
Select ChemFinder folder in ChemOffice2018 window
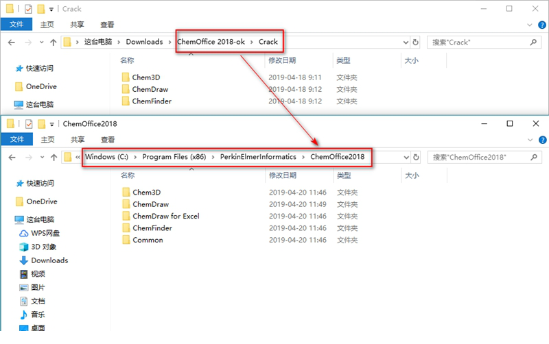tap(152, 228)
